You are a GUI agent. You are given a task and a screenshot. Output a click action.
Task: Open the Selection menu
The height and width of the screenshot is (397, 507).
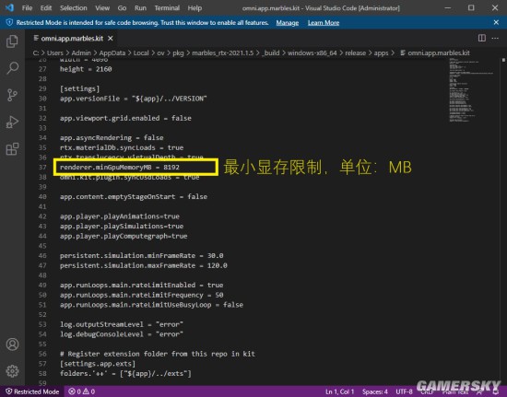click(x=74, y=8)
